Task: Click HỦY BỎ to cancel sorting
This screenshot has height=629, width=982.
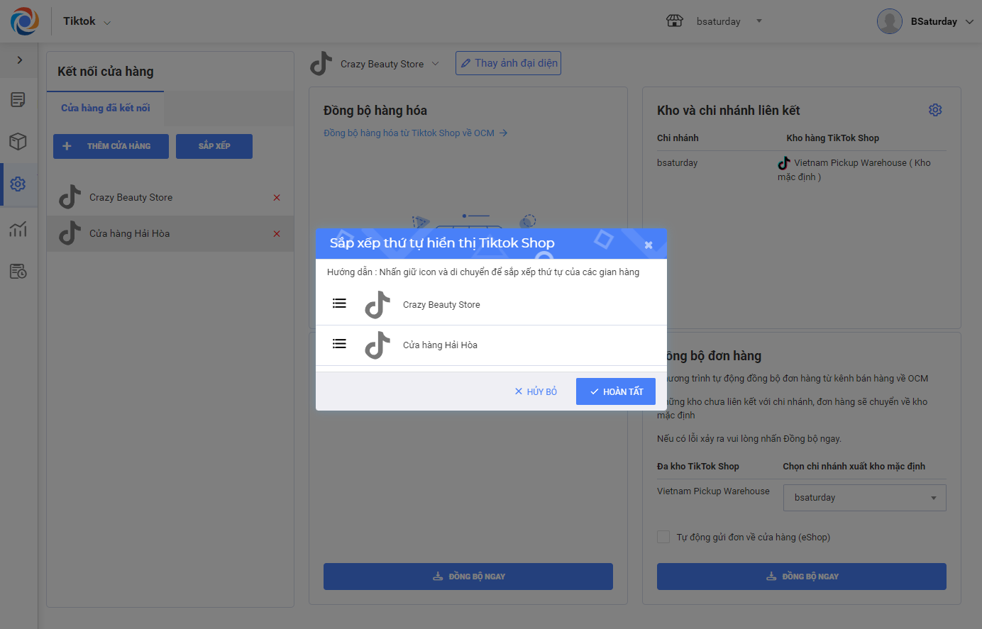Action: [536, 391]
